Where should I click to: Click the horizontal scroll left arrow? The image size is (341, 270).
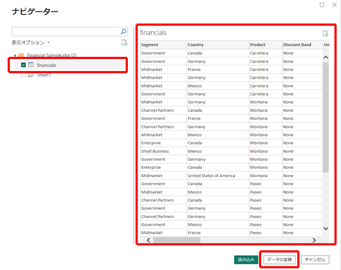point(145,240)
